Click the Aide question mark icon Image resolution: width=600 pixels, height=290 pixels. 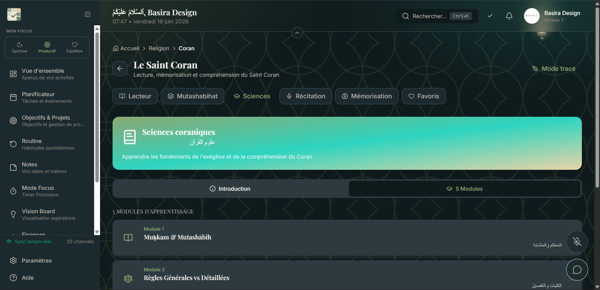coord(13,278)
